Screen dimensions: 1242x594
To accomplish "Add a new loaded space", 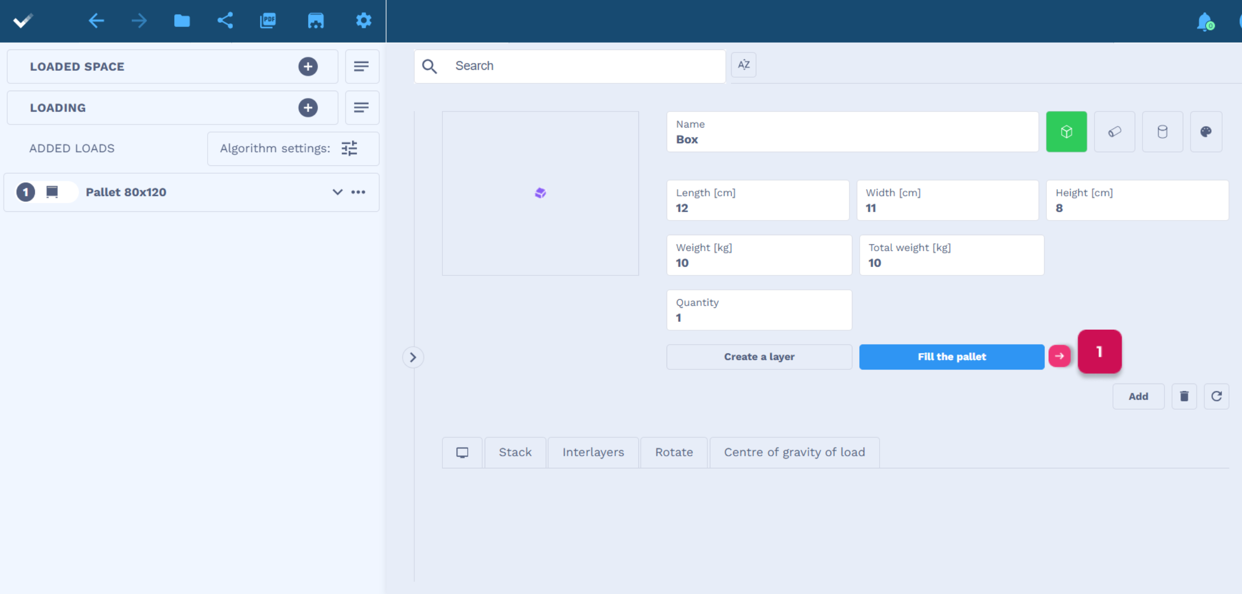I will pyautogui.click(x=308, y=66).
